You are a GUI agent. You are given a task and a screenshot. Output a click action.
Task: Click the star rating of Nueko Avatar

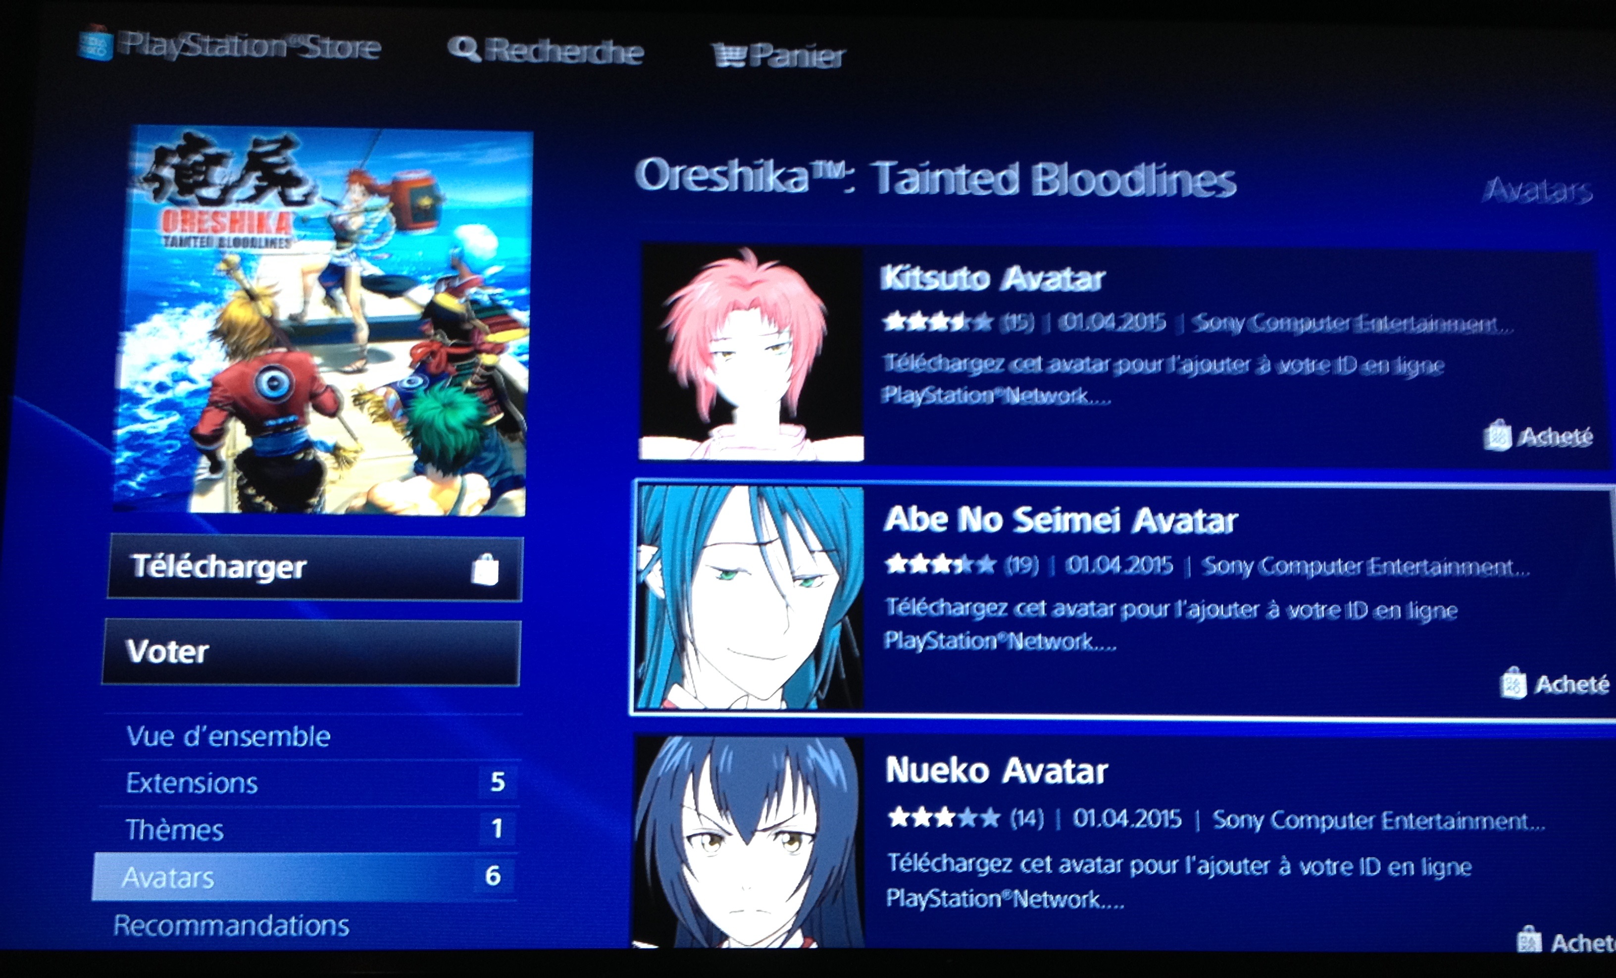[944, 817]
